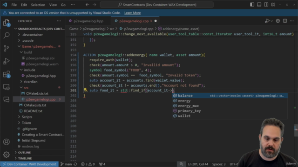Open the overflow menu ellipsis in menu bar
The image size is (298, 167).
(73, 5)
